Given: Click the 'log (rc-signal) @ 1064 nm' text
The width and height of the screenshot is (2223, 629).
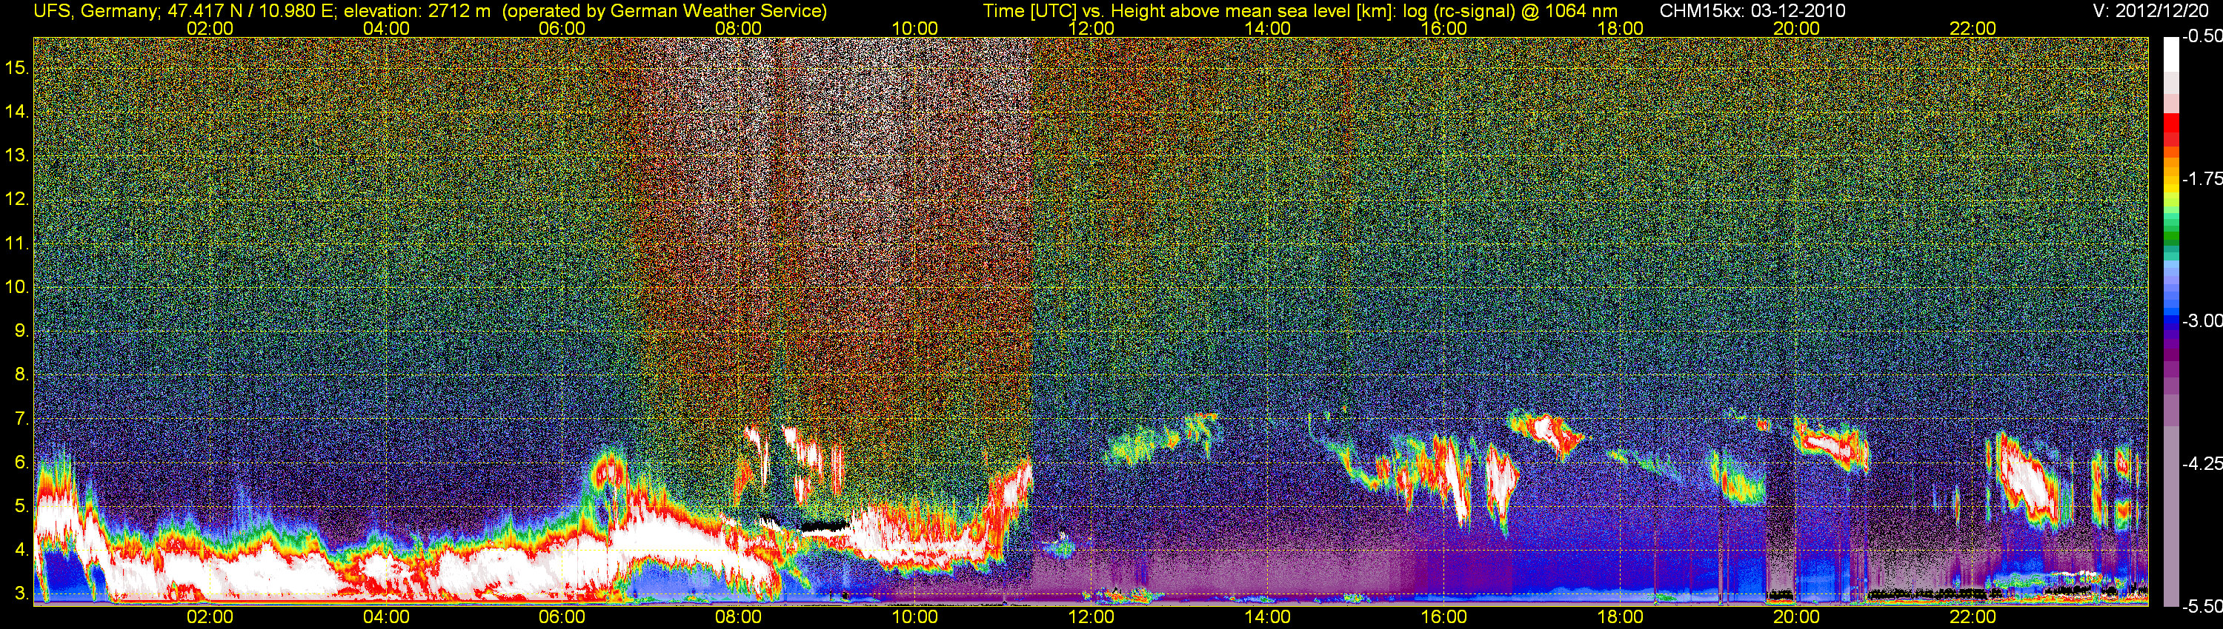Looking at the screenshot, I should pyautogui.click(x=1509, y=10).
